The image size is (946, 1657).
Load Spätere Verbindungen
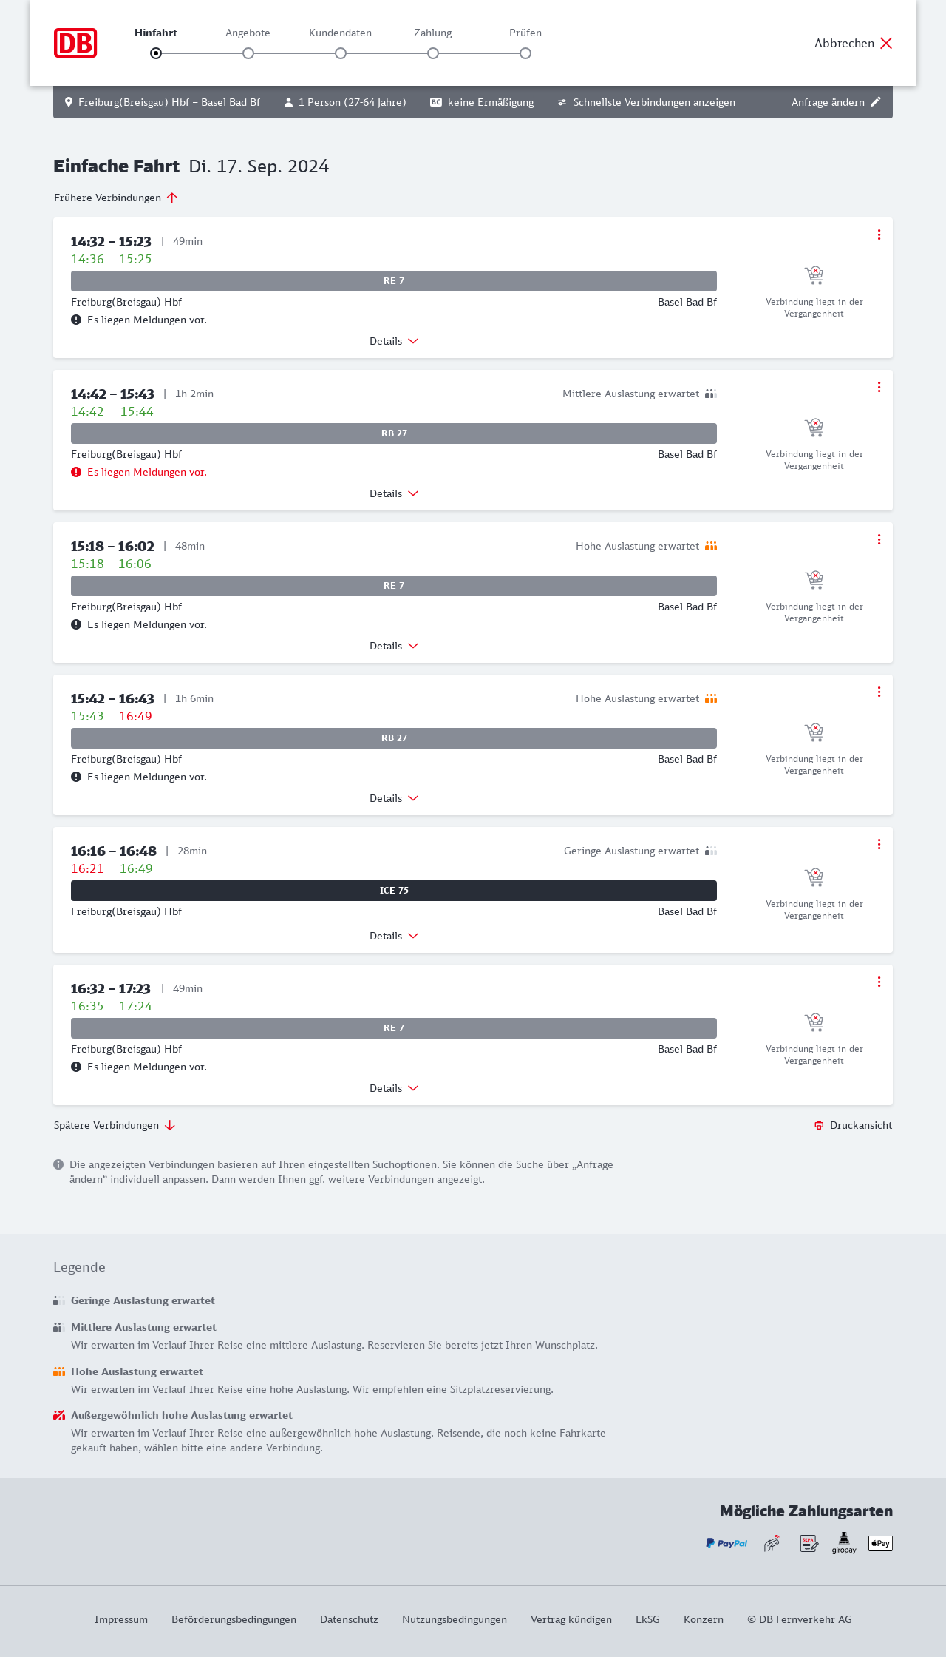[115, 1125]
